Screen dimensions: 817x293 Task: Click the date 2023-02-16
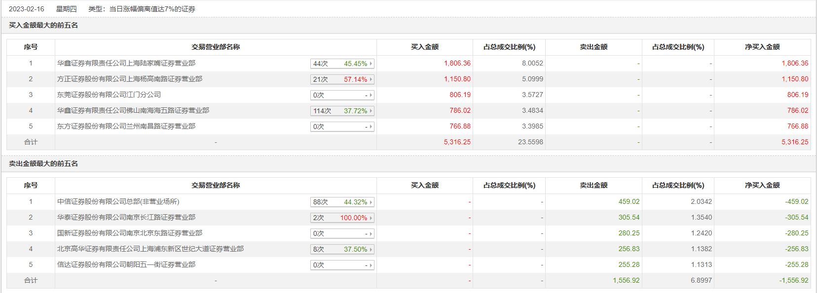pos(26,9)
